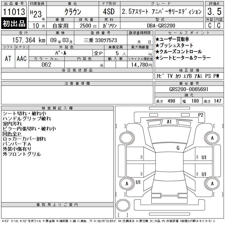Select the front right wheel A marker

point(212,138)
